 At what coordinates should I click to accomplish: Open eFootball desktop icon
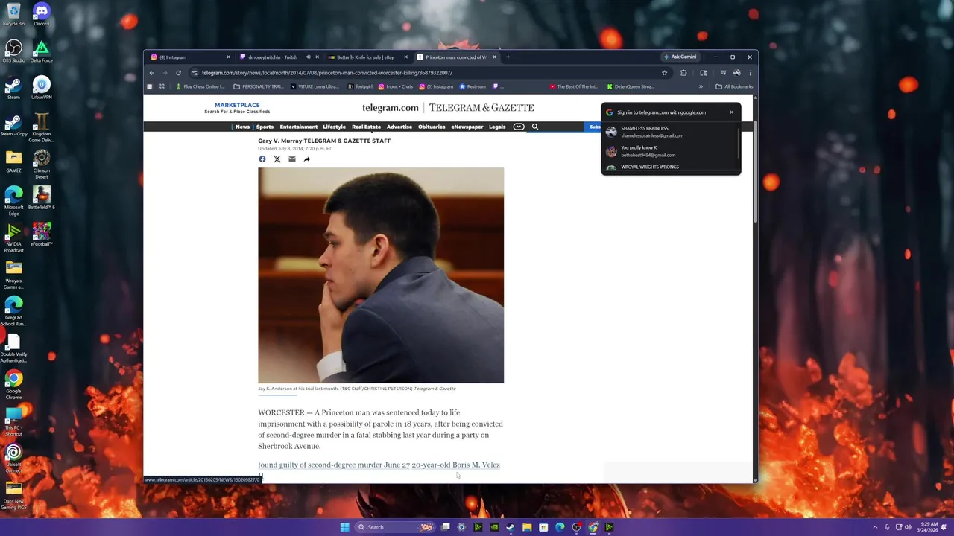point(42,234)
